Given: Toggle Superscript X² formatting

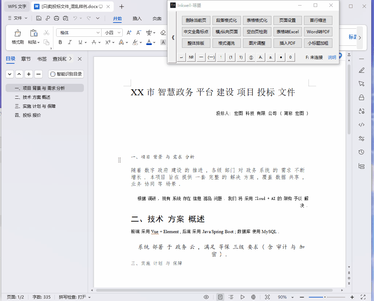Looking at the screenshot, I should 108,42.
